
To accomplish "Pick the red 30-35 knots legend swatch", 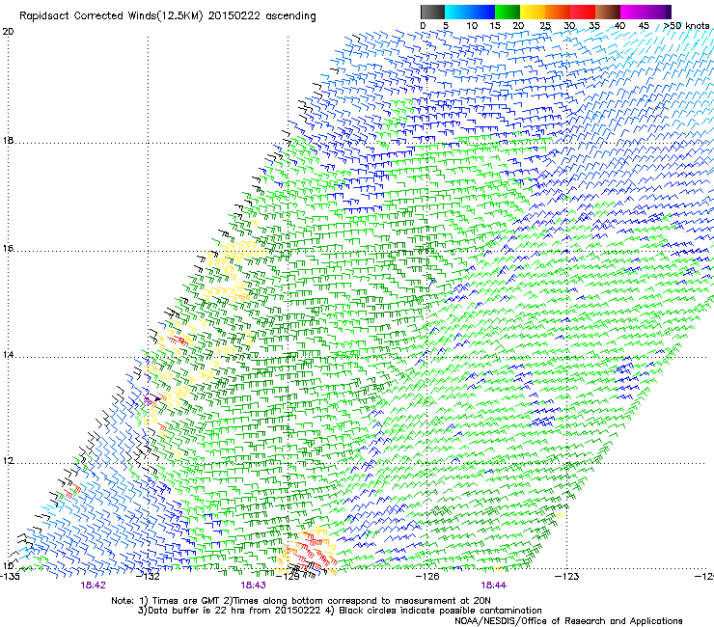I will [x=583, y=12].
